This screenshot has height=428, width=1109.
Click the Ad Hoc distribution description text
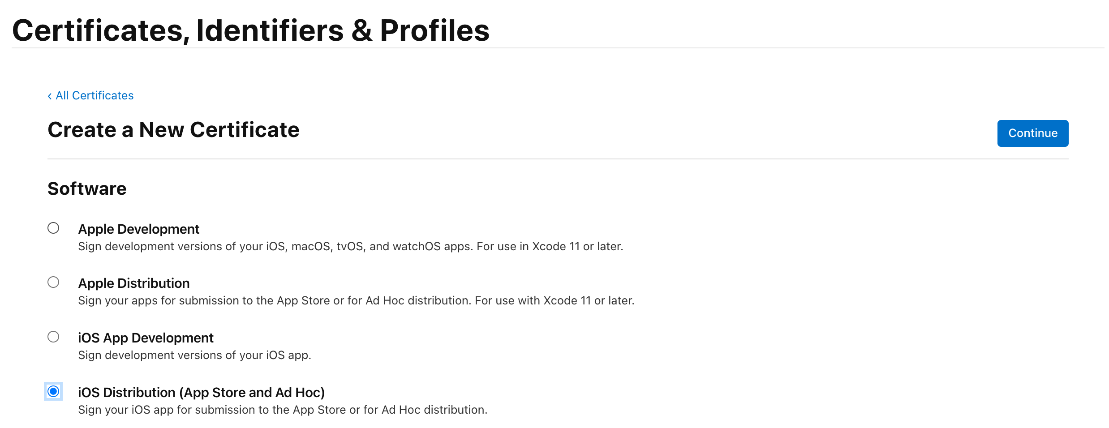click(282, 409)
